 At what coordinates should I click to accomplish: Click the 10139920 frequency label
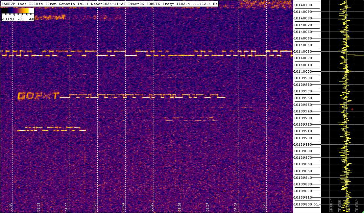point(303,125)
